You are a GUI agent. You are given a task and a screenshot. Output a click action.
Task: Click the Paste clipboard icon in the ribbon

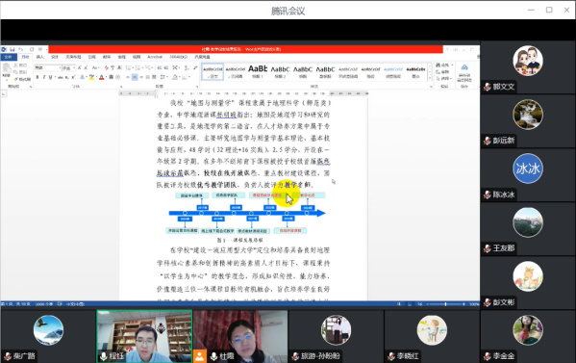pyautogui.click(x=6, y=69)
